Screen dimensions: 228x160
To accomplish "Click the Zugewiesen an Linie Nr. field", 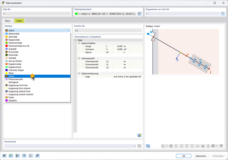I will (x=182, y=14).
